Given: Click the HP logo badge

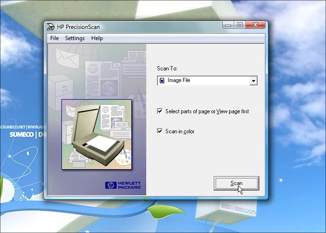Looking at the screenshot, I should tap(111, 185).
